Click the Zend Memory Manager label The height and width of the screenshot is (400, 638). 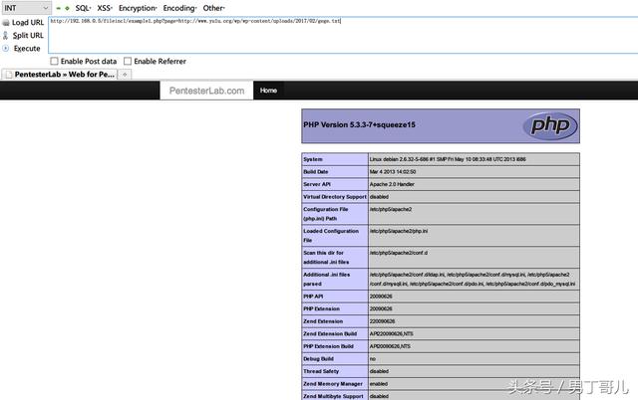[x=333, y=384]
